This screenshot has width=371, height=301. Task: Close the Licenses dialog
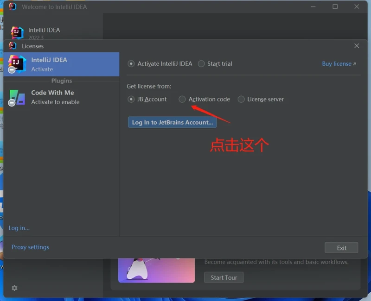point(357,46)
